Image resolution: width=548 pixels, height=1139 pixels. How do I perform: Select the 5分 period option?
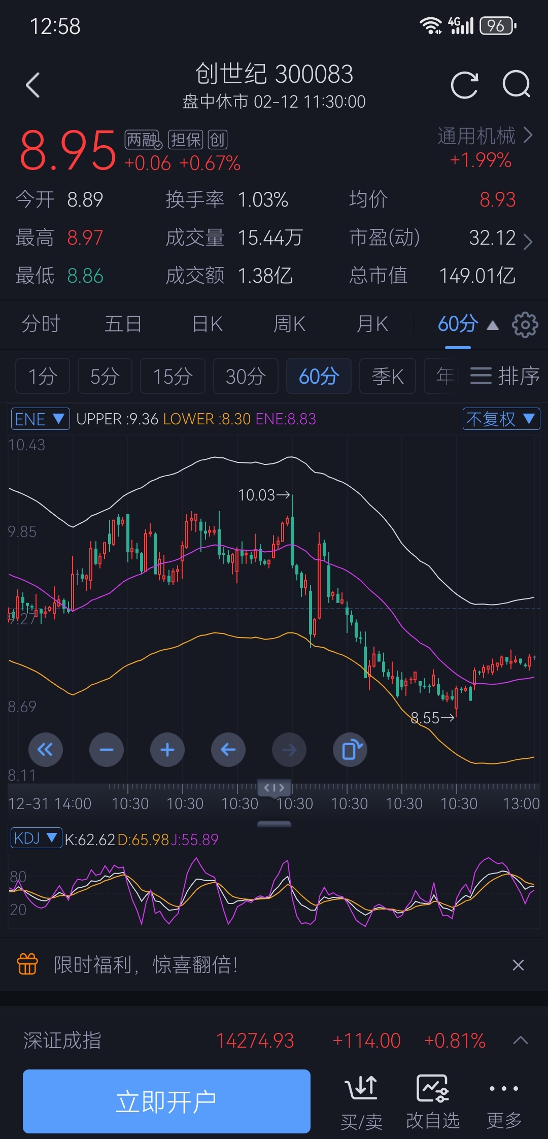pyautogui.click(x=105, y=376)
